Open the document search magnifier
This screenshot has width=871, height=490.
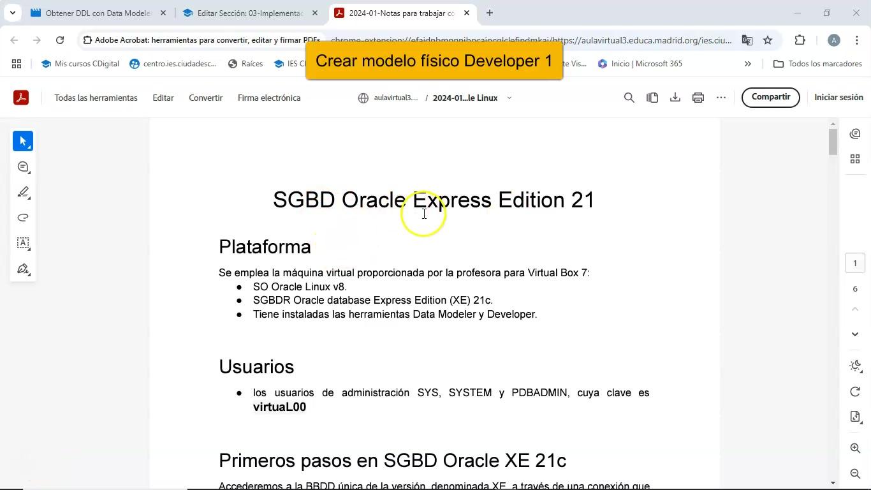[629, 98]
